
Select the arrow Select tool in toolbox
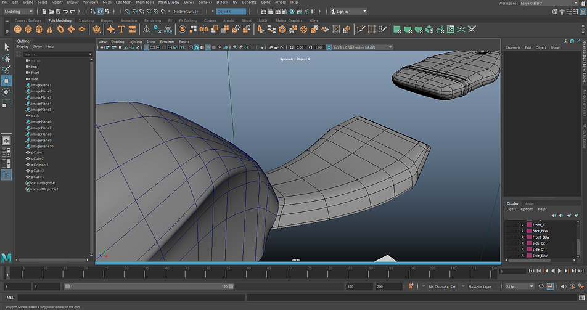[x=6, y=47]
